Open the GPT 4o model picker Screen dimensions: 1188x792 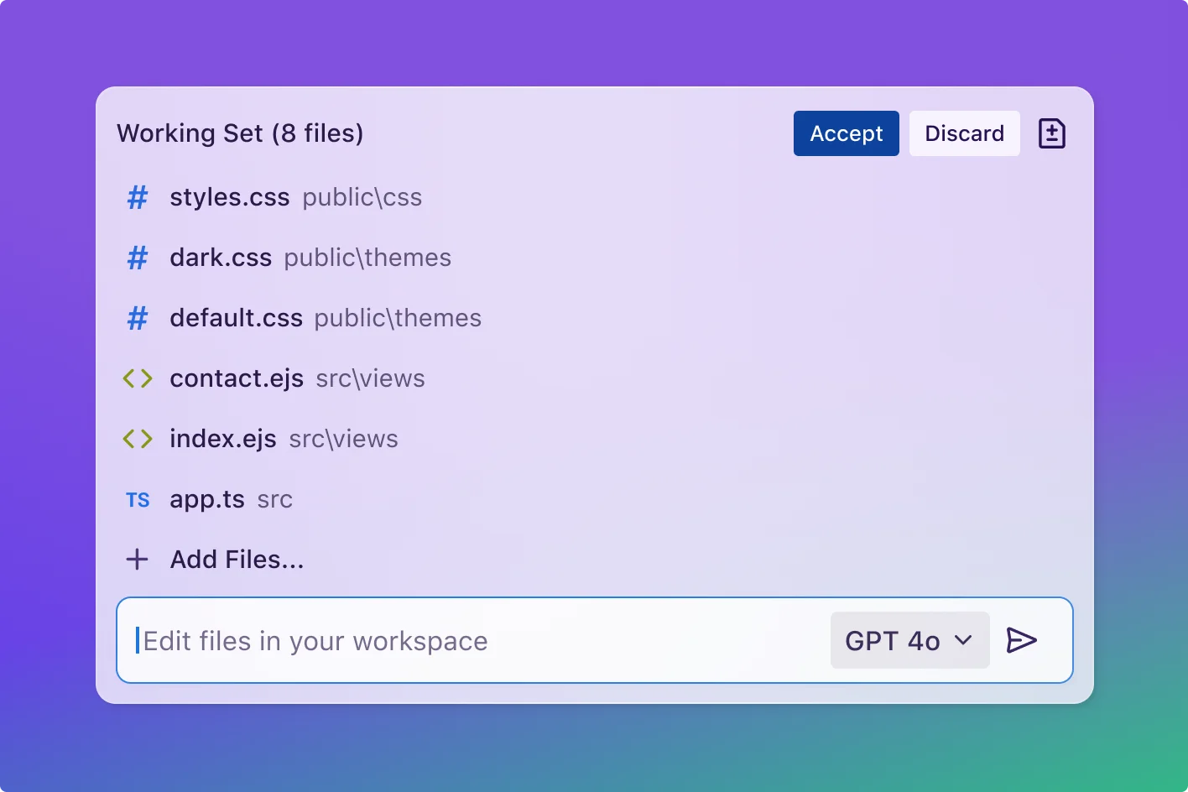[909, 640]
